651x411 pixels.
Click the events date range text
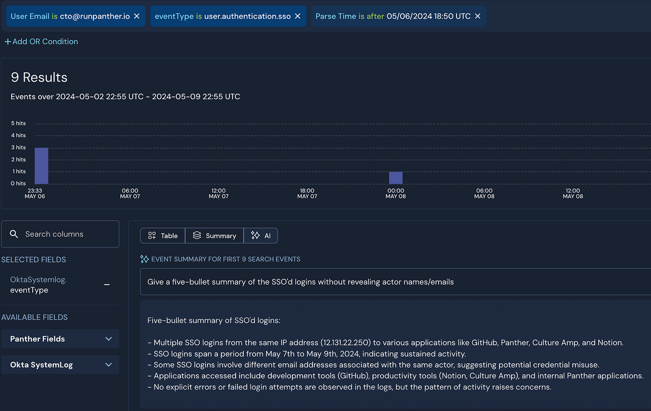click(x=126, y=96)
